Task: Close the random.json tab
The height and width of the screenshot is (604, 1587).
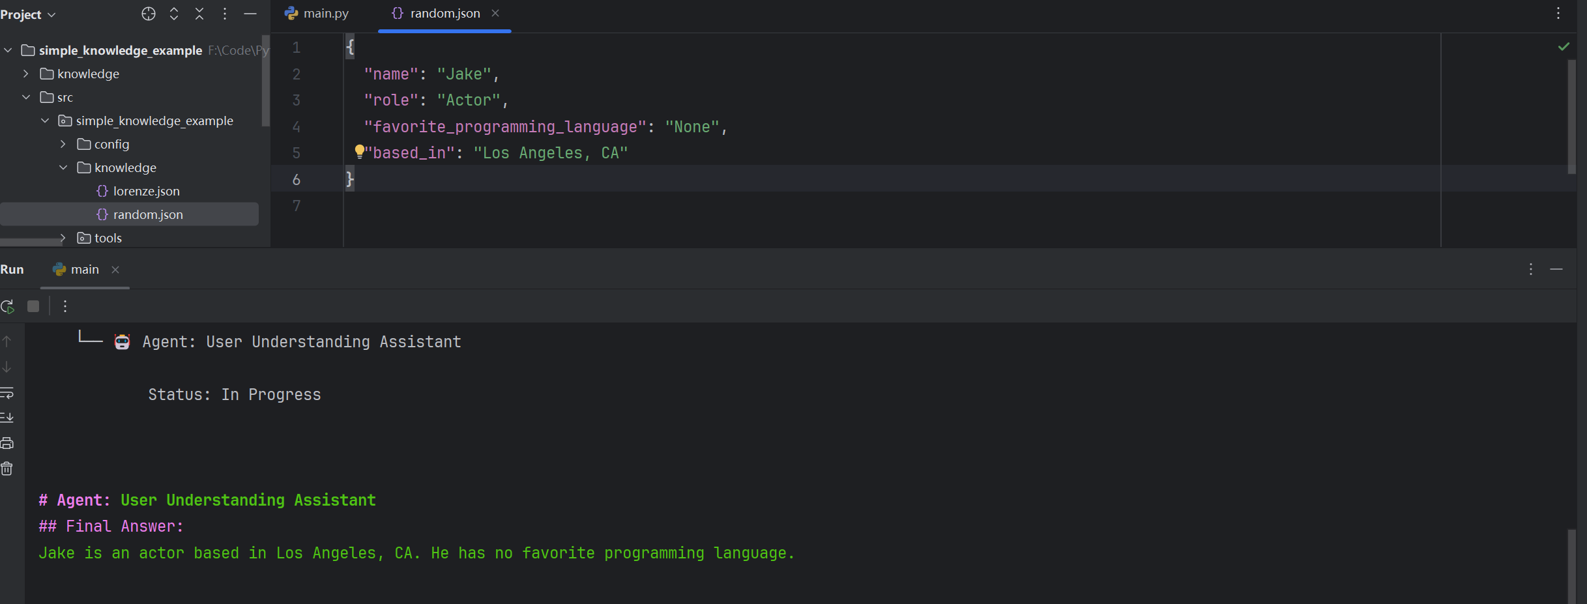Action: pyautogui.click(x=495, y=13)
